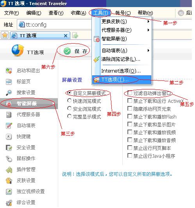Tick 禁止运行网页脚本 checkbox
Viewport: 195px width, 208px height.
[130, 148]
